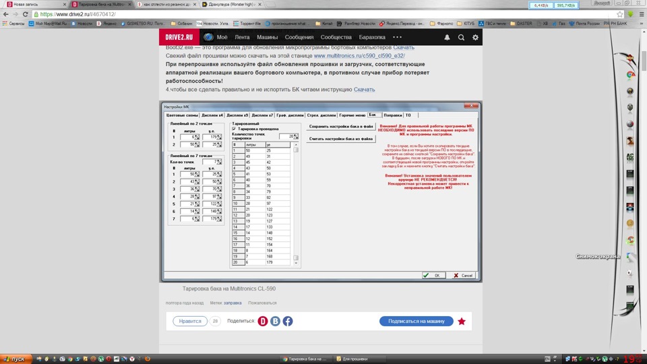Share post via the Facebook icon
Viewport: 647px width, 364px height.
tap(288, 321)
